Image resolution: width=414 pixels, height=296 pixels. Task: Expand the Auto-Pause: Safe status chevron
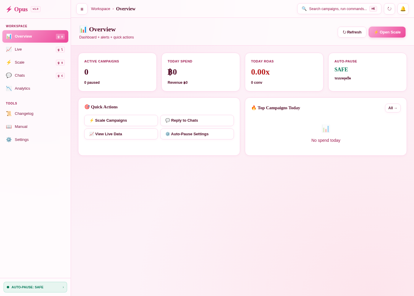click(63, 287)
